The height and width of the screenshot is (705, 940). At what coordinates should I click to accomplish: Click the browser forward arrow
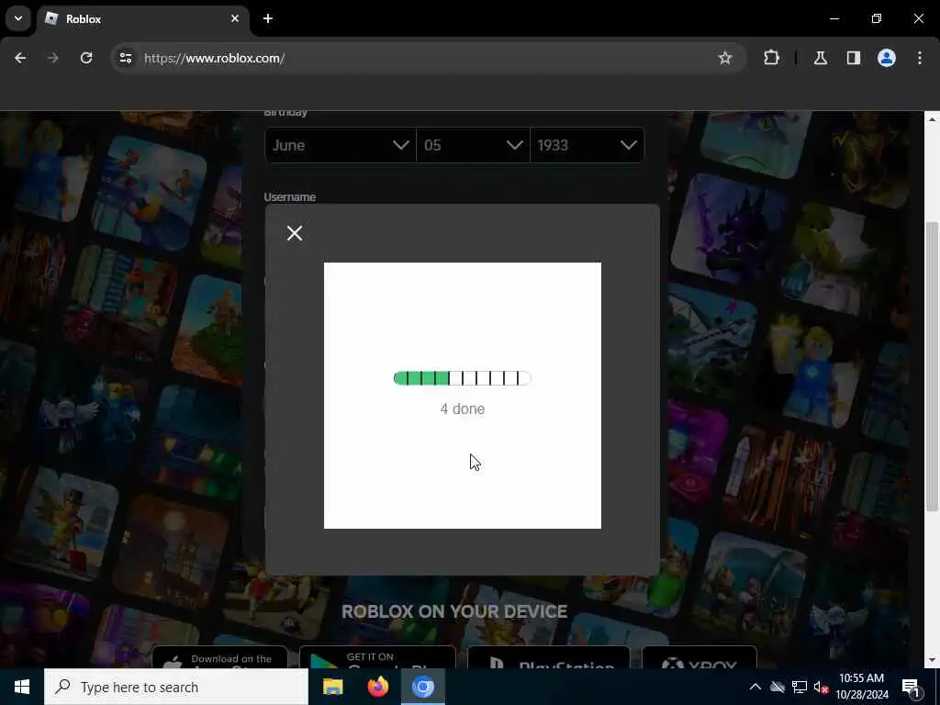tap(52, 58)
